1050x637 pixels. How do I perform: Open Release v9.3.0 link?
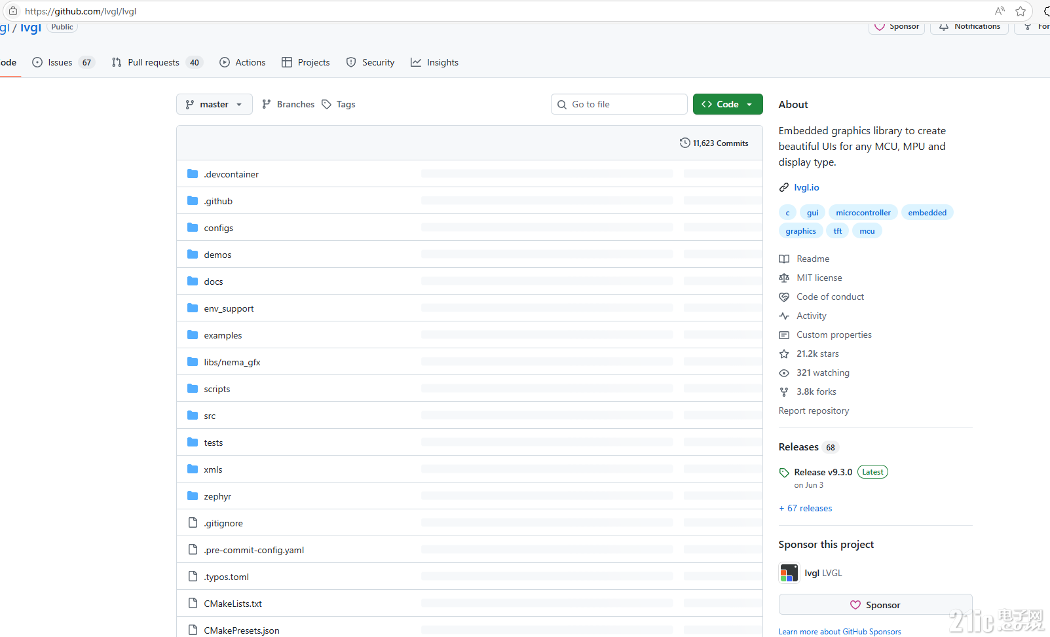[x=823, y=472]
